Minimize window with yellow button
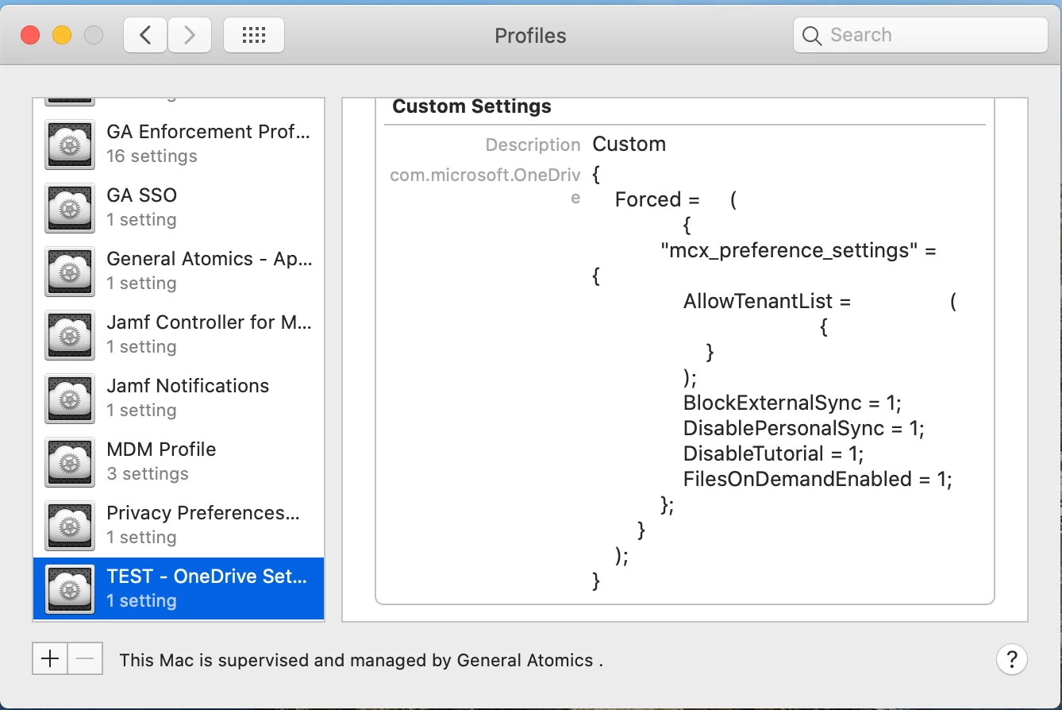This screenshot has width=1062, height=710. coord(62,35)
